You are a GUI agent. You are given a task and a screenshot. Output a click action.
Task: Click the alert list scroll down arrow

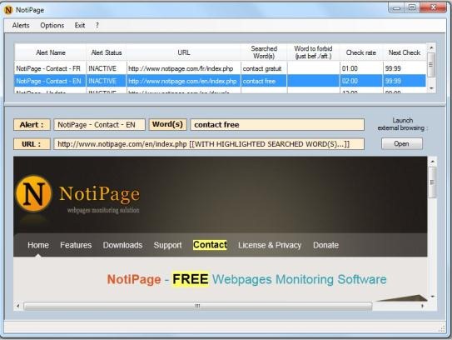pyautogui.click(x=431, y=88)
